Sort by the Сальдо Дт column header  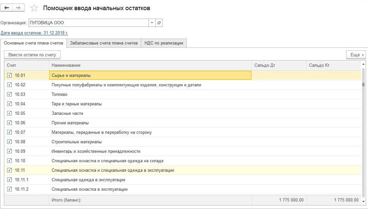coord(279,65)
